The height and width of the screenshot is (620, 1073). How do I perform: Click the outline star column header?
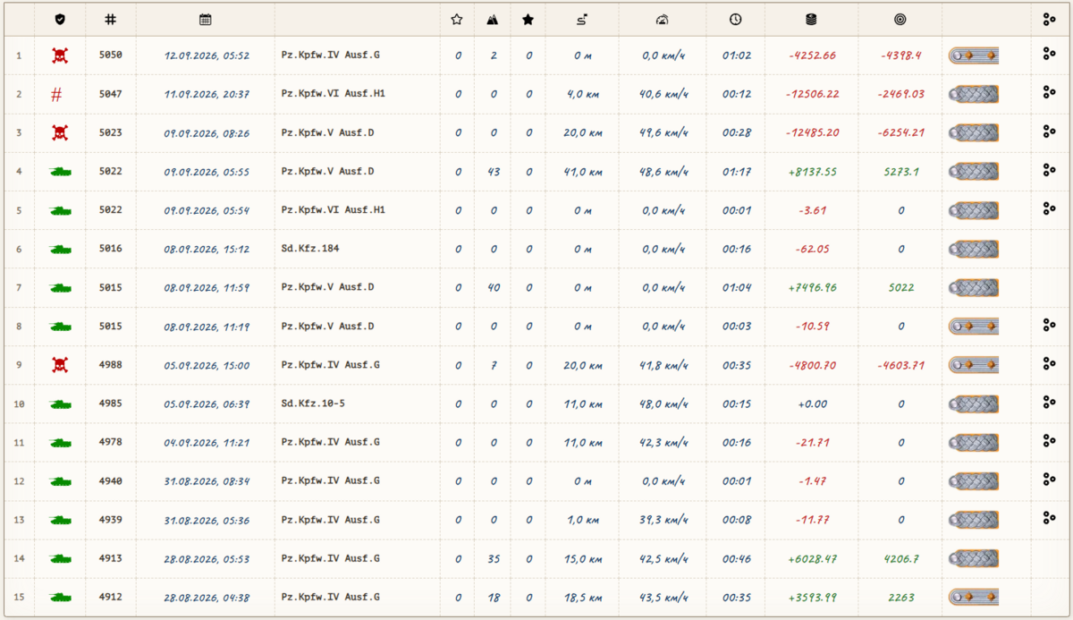click(x=457, y=19)
